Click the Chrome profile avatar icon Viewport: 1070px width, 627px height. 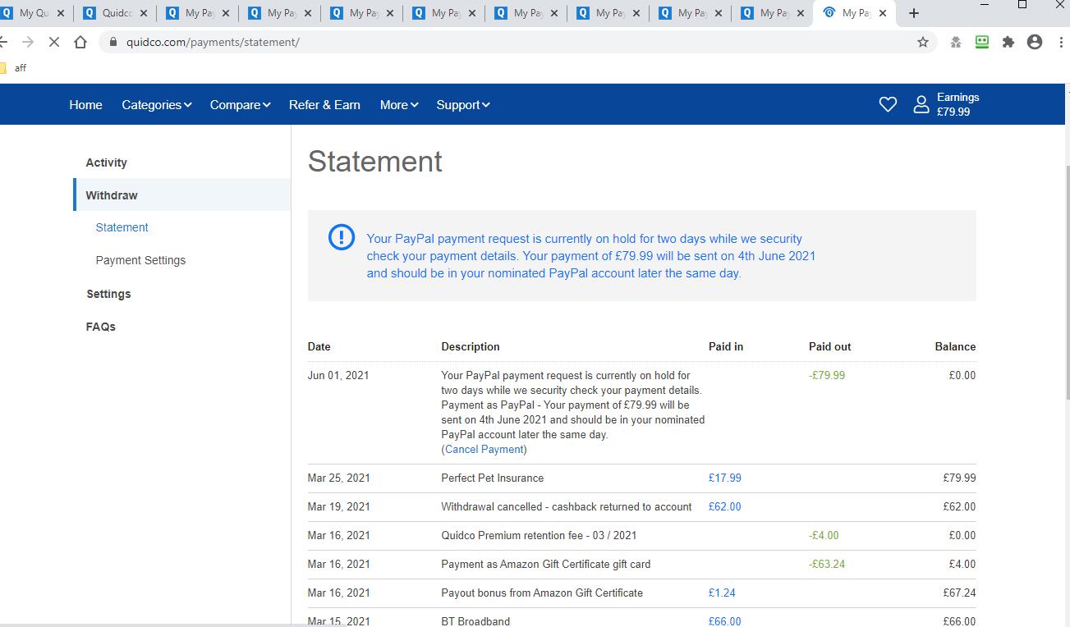(1035, 42)
